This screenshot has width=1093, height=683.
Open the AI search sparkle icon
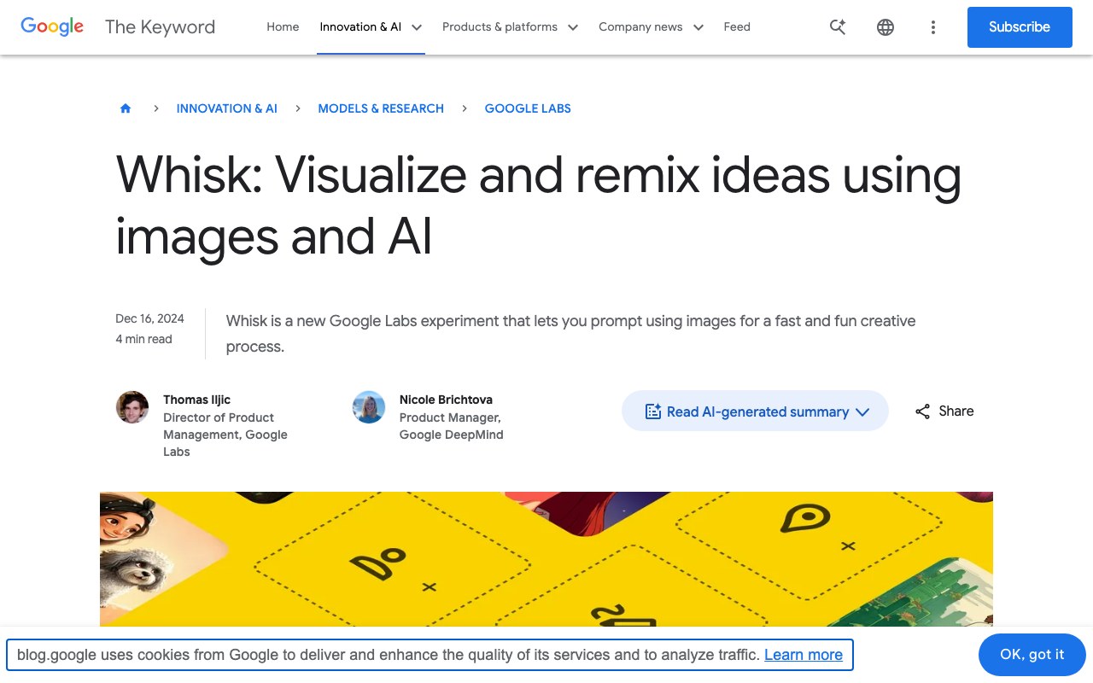coord(838,27)
